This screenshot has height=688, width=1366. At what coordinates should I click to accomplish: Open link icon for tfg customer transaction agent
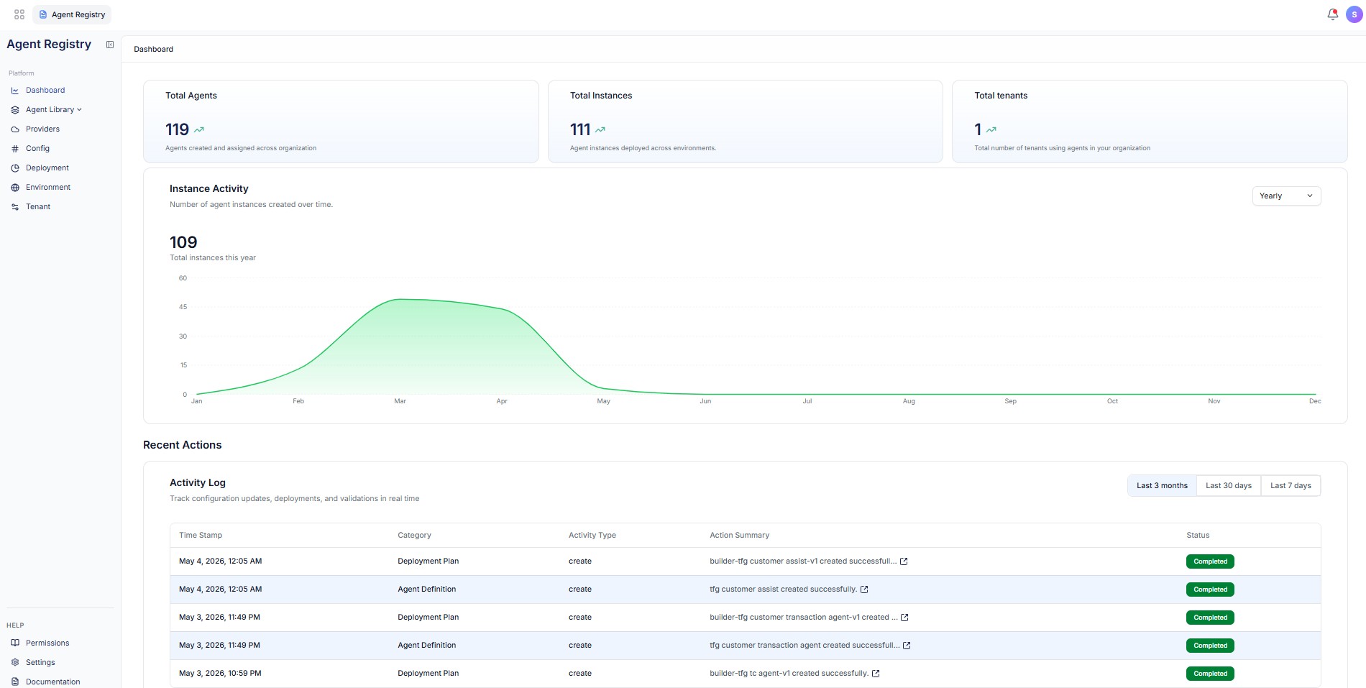pos(907,646)
